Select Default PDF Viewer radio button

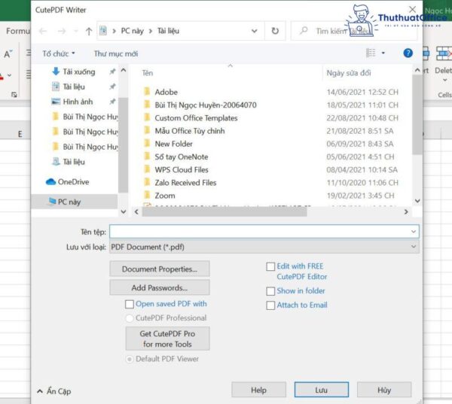[130, 359]
